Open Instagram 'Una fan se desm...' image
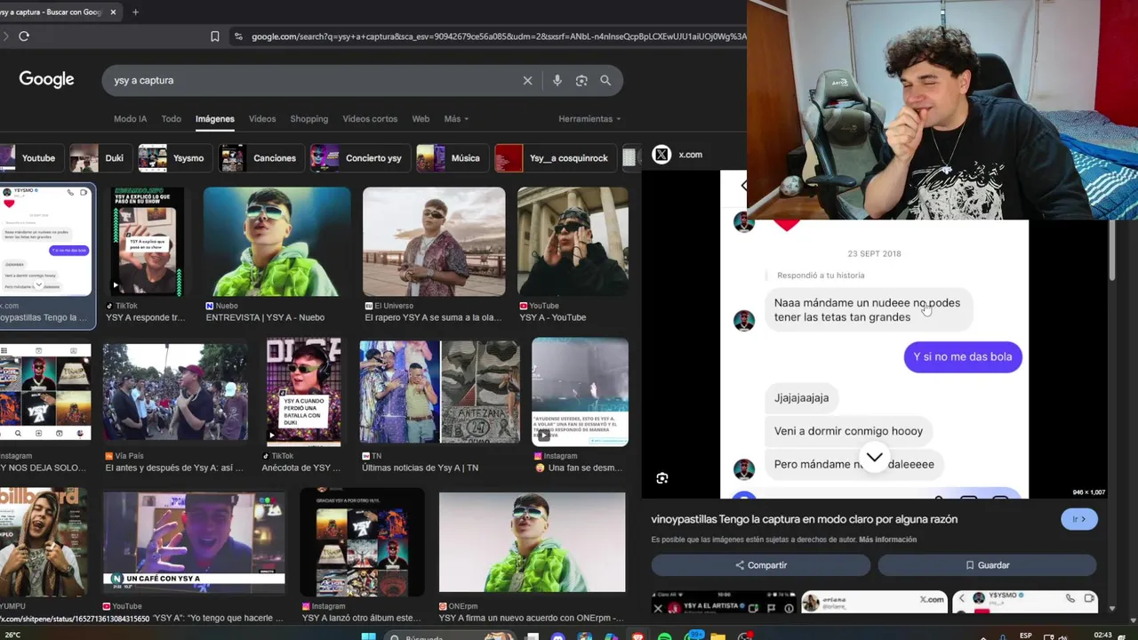1138x640 pixels. [580, 392]
